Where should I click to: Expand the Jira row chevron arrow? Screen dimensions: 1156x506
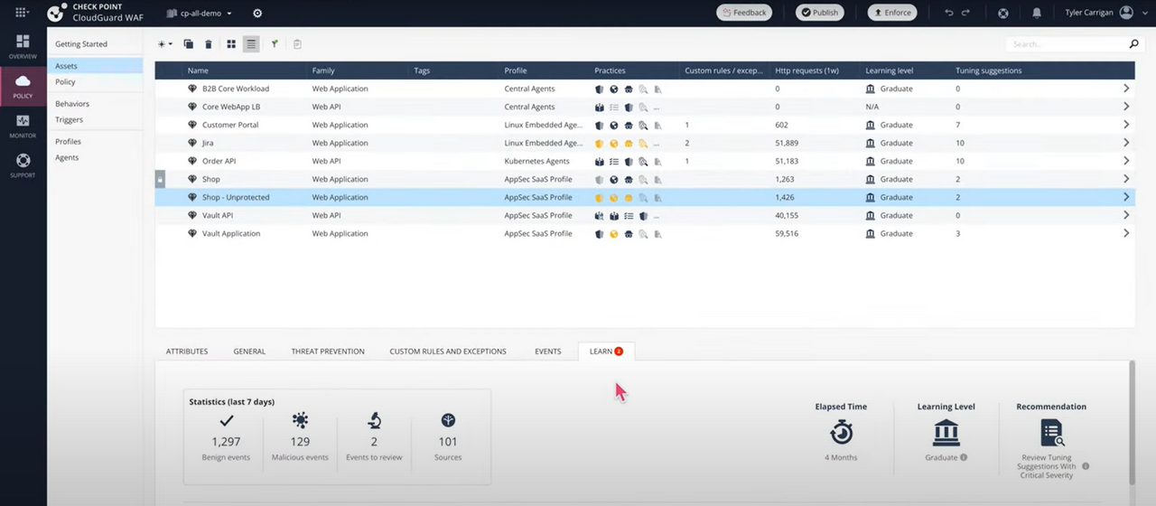click(x=1125, y=143)
